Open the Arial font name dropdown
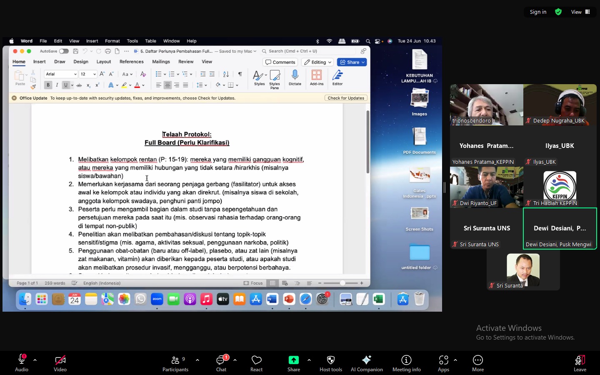The height and width of the screenshot is (375, 600). tap(75, 74)
